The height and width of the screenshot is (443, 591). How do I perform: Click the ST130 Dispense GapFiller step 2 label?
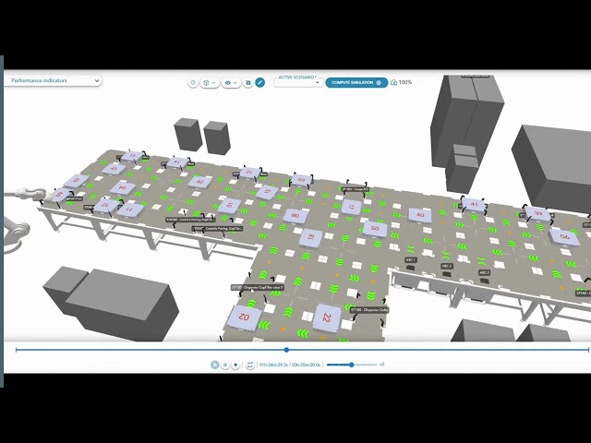coord(258,287)
